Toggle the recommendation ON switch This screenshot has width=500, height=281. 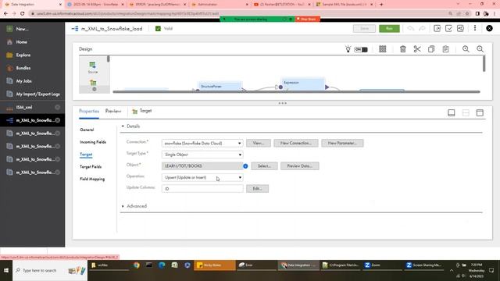click(x=361, y=49)
